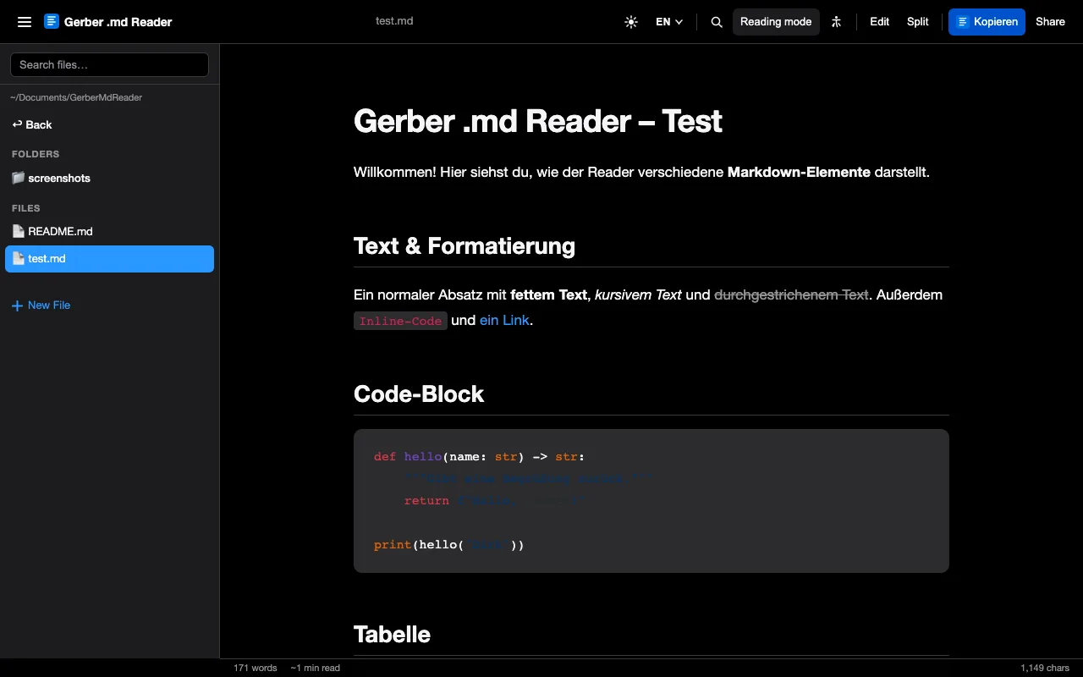Click the 171 words status entry

[x=256, y=668]
